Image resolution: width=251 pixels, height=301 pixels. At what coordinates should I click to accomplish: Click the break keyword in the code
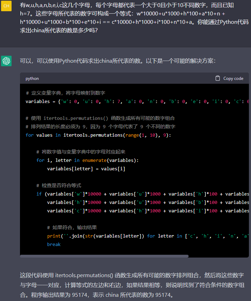(54, 244)
